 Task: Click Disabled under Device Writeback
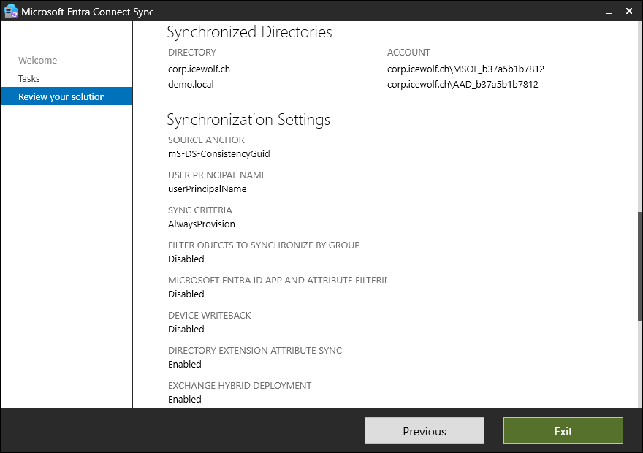coord(186,330)
